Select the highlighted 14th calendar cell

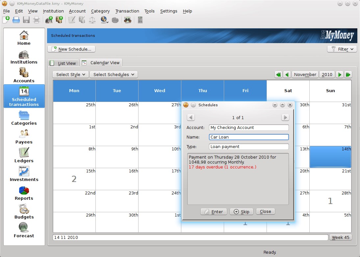tap(330, 157)
